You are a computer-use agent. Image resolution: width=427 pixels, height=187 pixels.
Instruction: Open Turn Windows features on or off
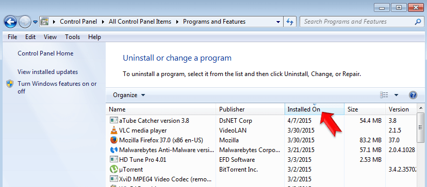click(57, 87)
